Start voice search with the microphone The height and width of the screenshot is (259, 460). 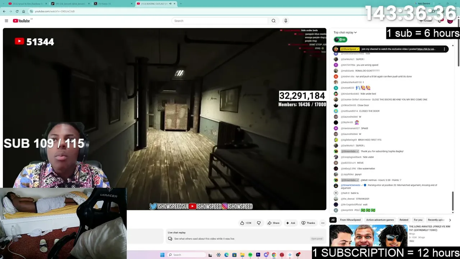[x=286, y=21]
